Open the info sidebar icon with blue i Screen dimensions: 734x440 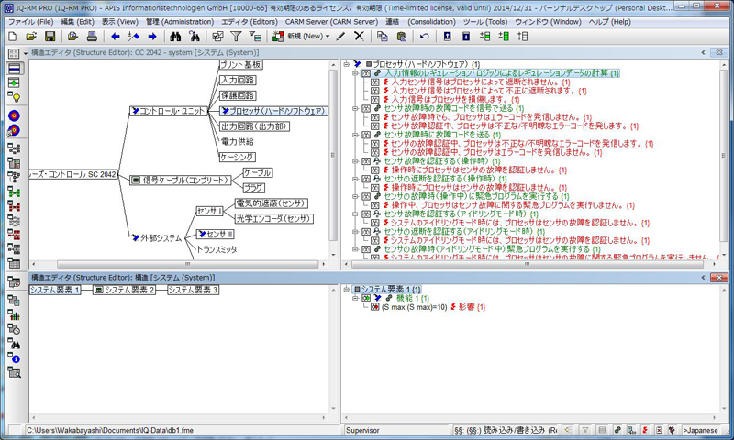coord(14,358)
